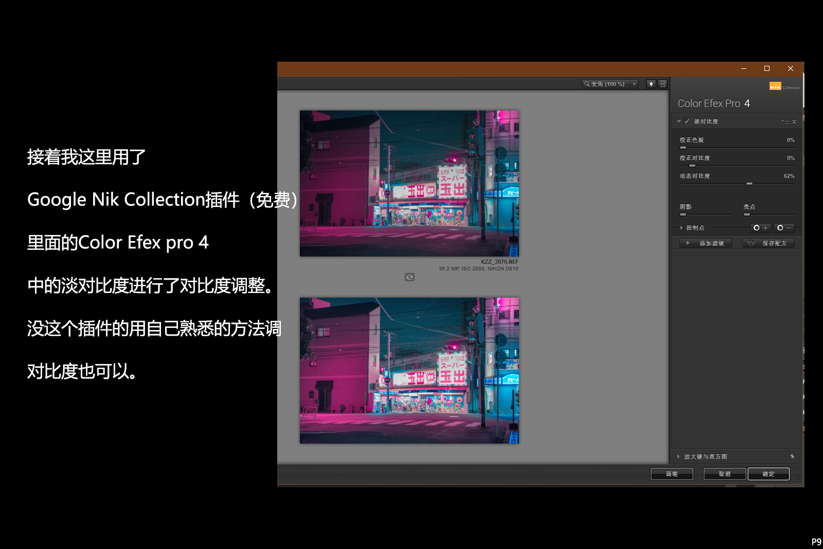Minimize the Color Efex Pro window
This screenshot has height=549, width=823.
coord(744,68)
